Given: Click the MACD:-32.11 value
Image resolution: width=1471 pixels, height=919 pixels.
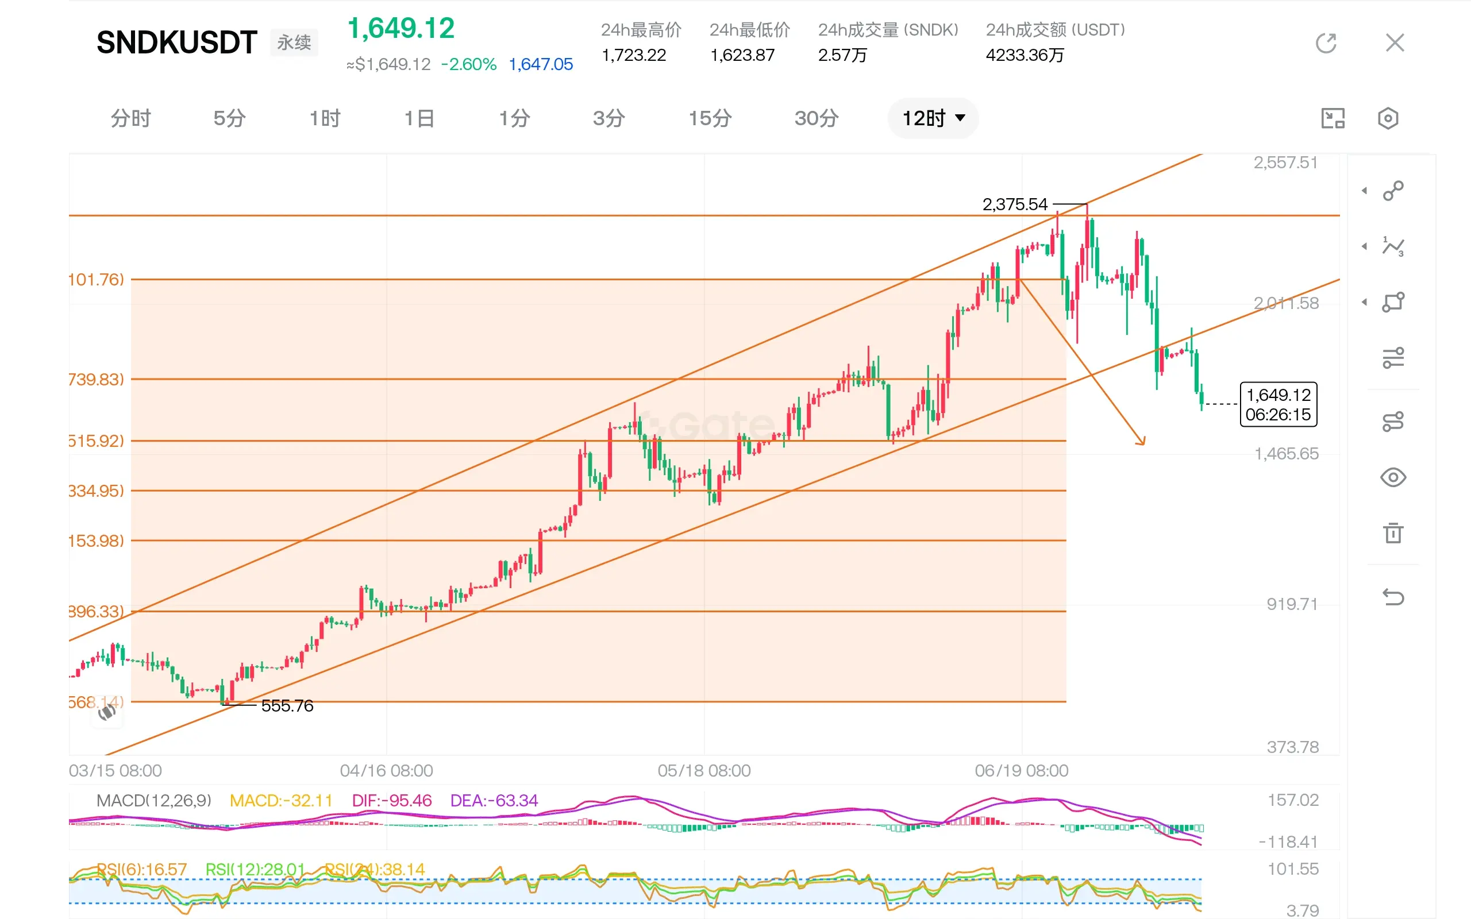Looking at the screenshot, I should (x=281, y=801).
